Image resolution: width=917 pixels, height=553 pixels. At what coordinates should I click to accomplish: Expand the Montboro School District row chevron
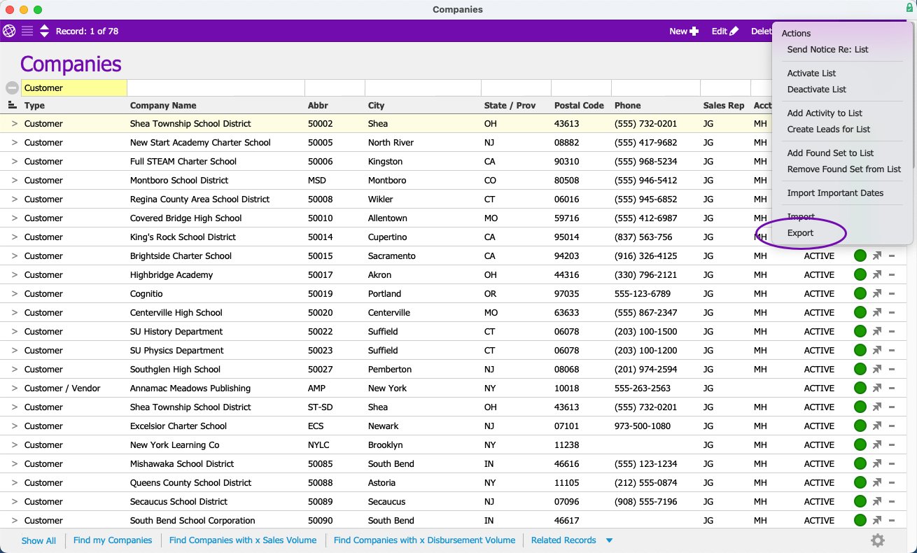click(x=14, y=181)
